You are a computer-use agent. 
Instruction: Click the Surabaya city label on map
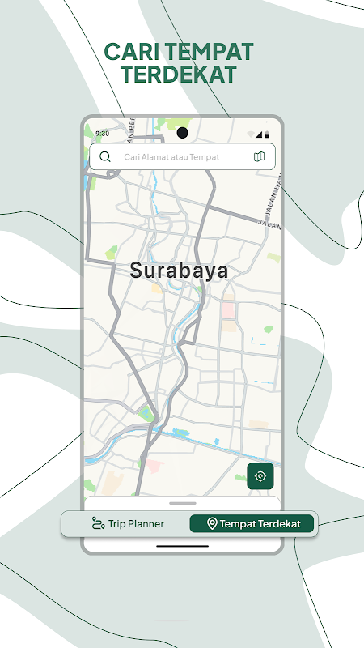coord(179,271)
